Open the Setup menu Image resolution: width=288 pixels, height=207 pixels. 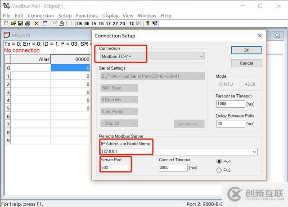65,16
